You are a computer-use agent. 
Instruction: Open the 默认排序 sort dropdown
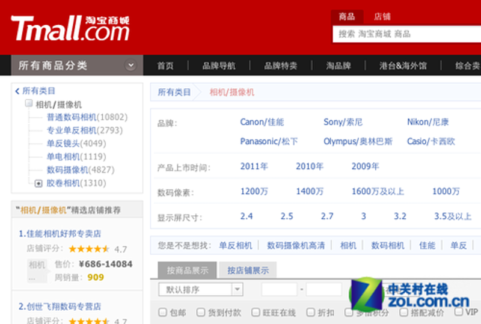click(201, 289)
